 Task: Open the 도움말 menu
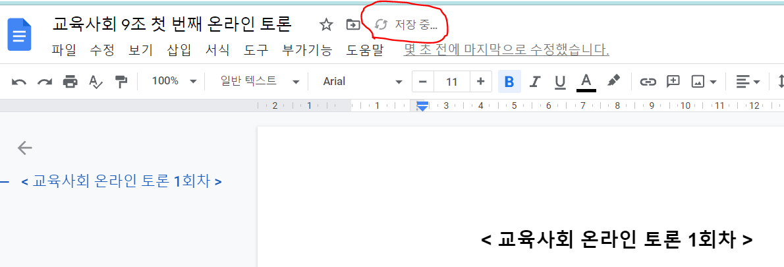pyautogui.click(x=364, y=49)
